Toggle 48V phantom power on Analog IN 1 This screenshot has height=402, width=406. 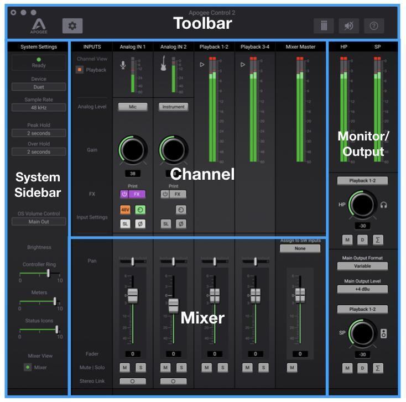click(125, 210)
